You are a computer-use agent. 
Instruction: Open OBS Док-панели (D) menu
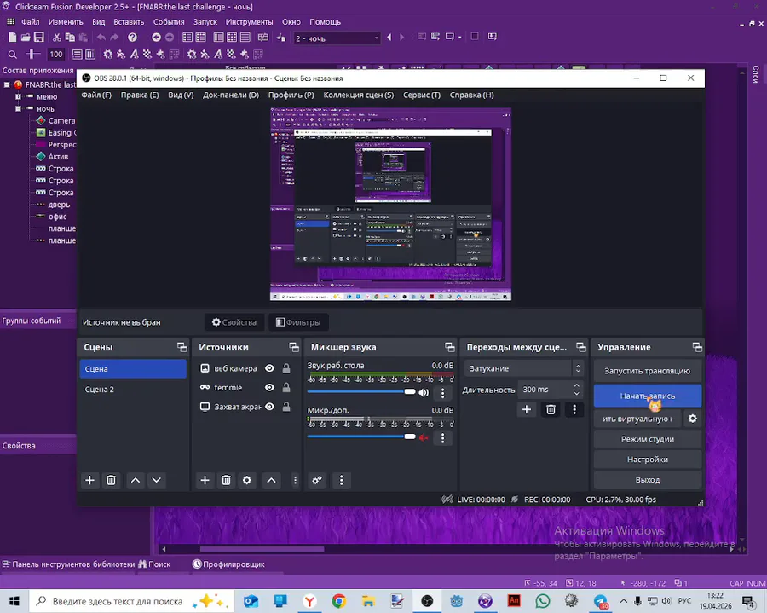click(231, 95)
